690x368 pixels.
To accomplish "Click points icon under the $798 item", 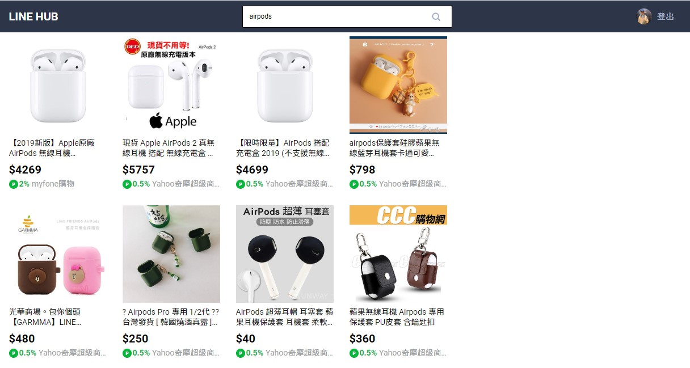I will point(354,184).
